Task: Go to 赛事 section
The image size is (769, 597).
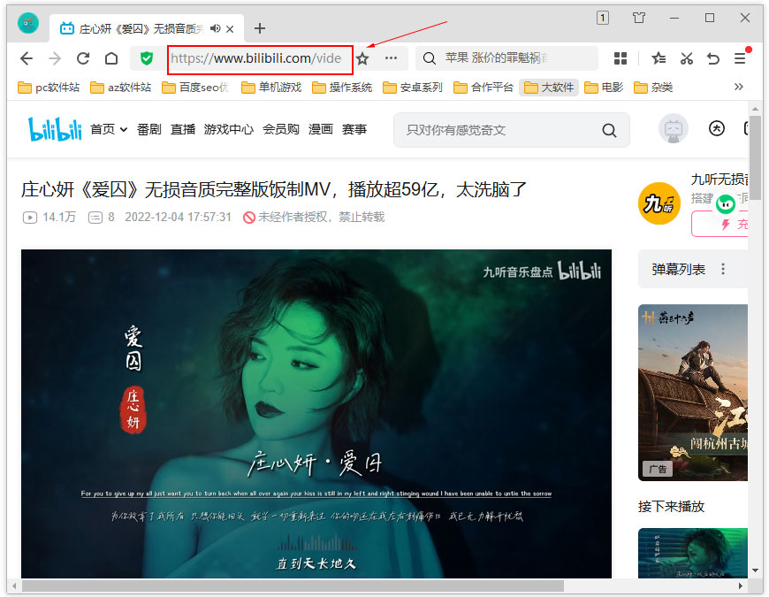Action: (x=354, y=129)
